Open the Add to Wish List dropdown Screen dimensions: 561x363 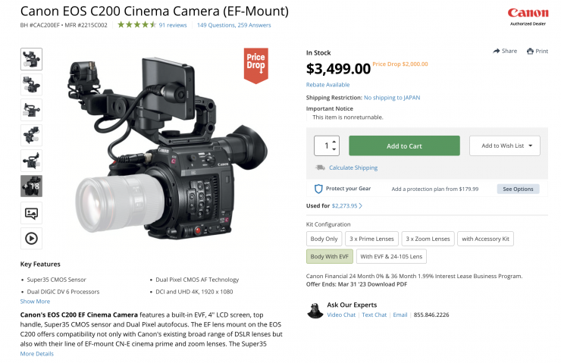click(505, 146)
